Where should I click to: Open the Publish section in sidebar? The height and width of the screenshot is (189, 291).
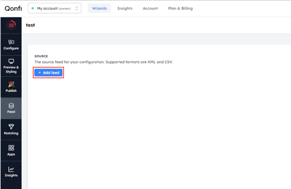coord(11,87)
